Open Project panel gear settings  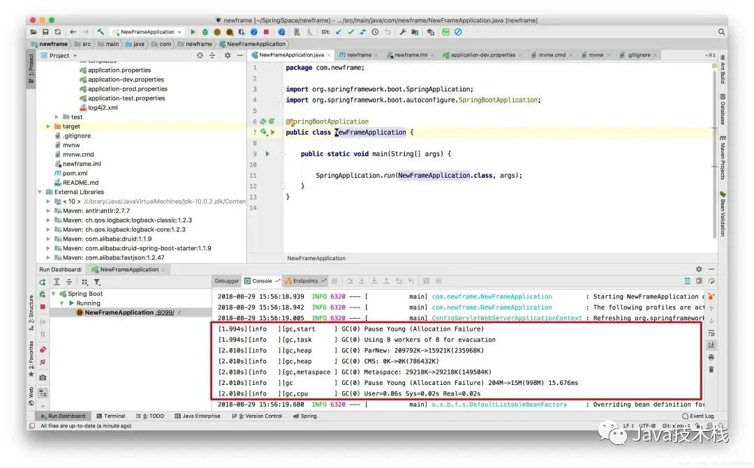[x=228, y=56]
